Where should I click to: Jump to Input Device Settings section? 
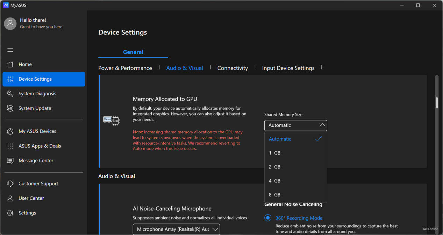click(x=288, y=68)
